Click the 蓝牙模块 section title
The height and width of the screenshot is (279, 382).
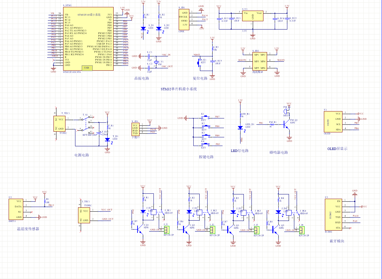tap(337, 241)
